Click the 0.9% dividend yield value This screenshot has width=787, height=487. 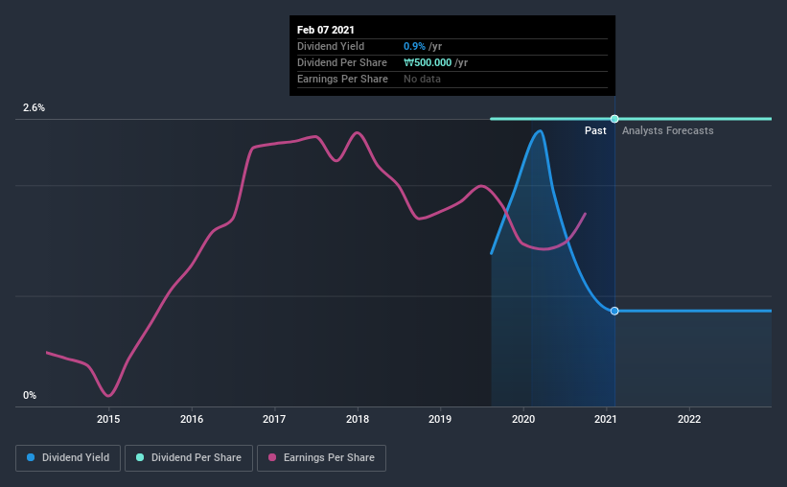pyautogui.click(x=414, y=46)
